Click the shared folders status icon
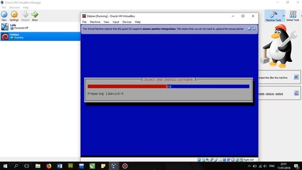 (x=220, y=160)
